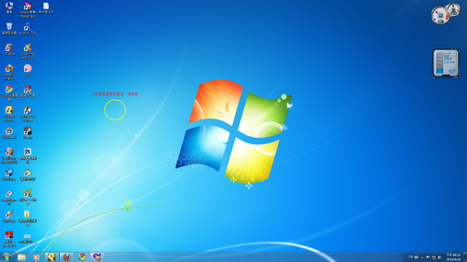This screenshot has width=467, height=262.
Task: Open the yellow folder on desktop
Action: [x=28, y=218]
